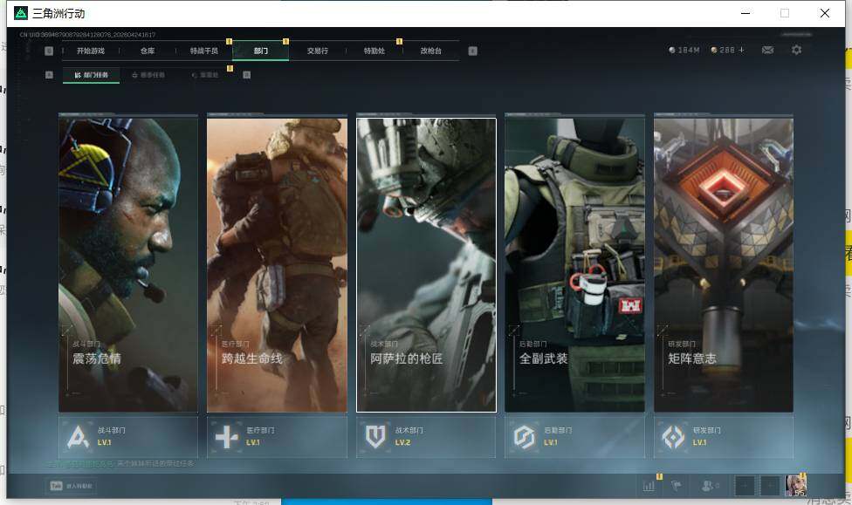The width and height of the screenshot is (852, 505).
Task: Click the left key hint before 开始游戏
Action: (49, 51)
